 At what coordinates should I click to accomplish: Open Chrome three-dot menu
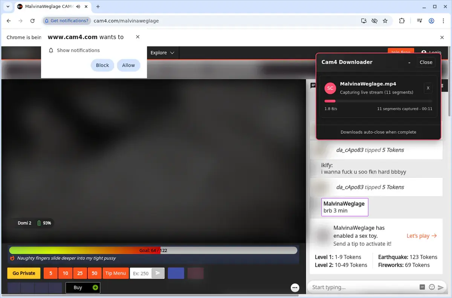[443, 21]
